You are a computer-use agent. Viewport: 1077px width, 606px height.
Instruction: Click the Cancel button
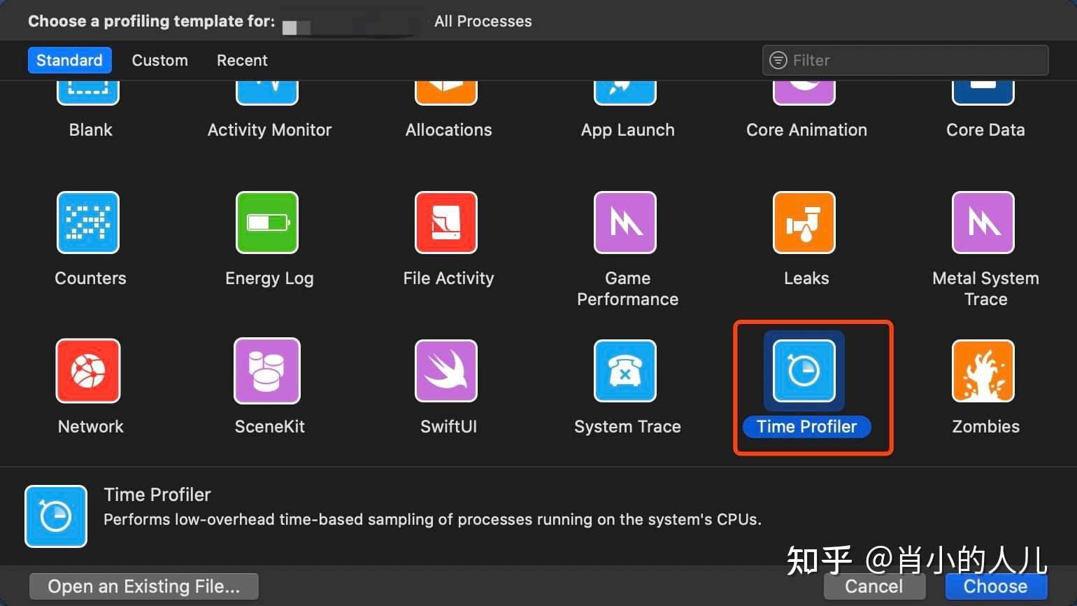(x=874, y=586)
